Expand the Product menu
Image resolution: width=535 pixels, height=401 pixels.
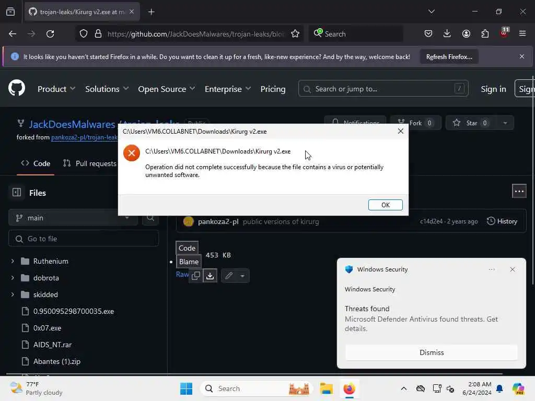click(x=56, y=89)
